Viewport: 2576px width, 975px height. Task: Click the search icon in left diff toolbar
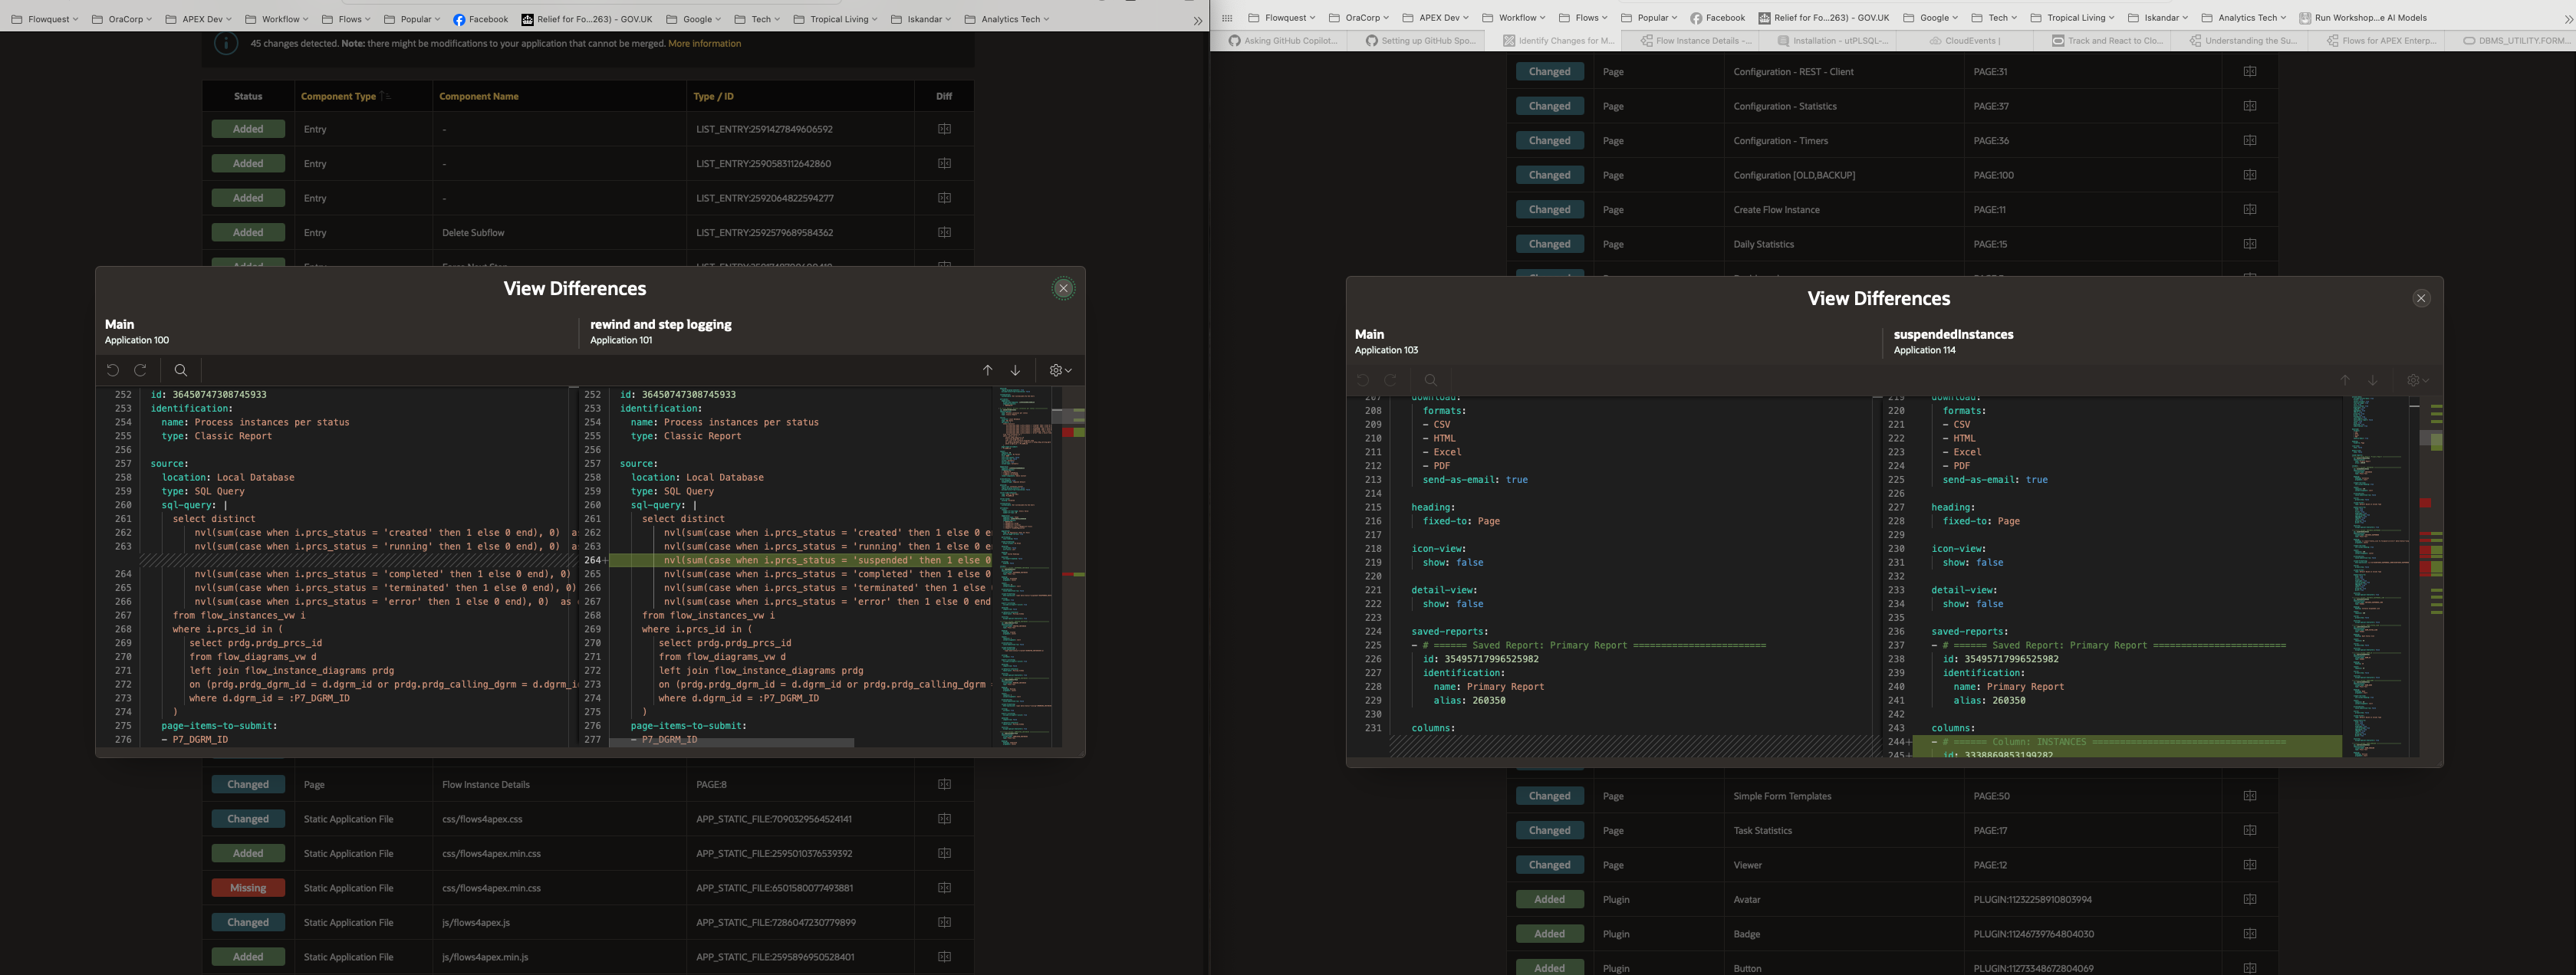[x=181, y=370]
